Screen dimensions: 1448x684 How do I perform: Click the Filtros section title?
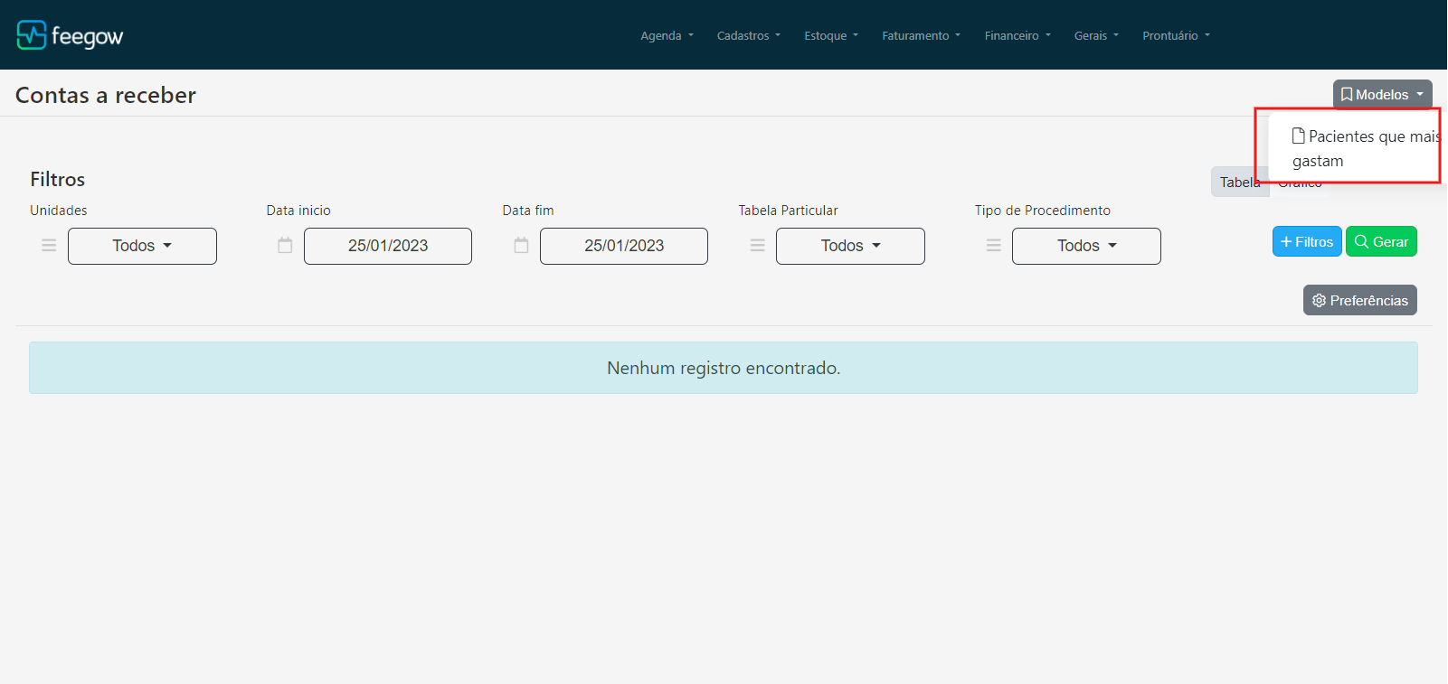click(58, 179)
